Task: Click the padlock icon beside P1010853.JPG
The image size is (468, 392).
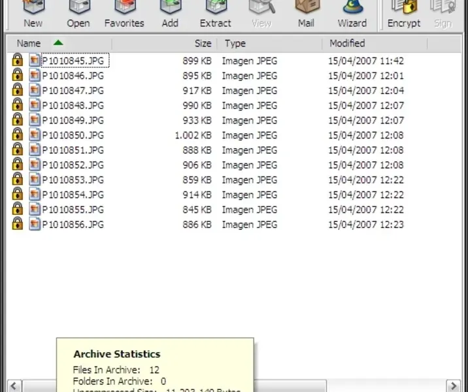Action: point(18,179)
